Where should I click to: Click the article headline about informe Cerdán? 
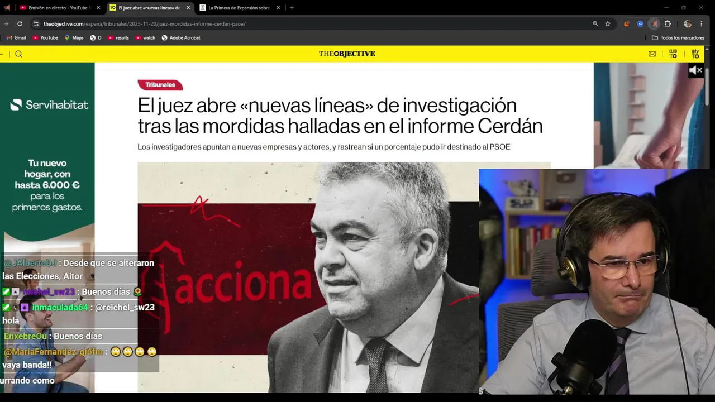(x=340, y=116)
